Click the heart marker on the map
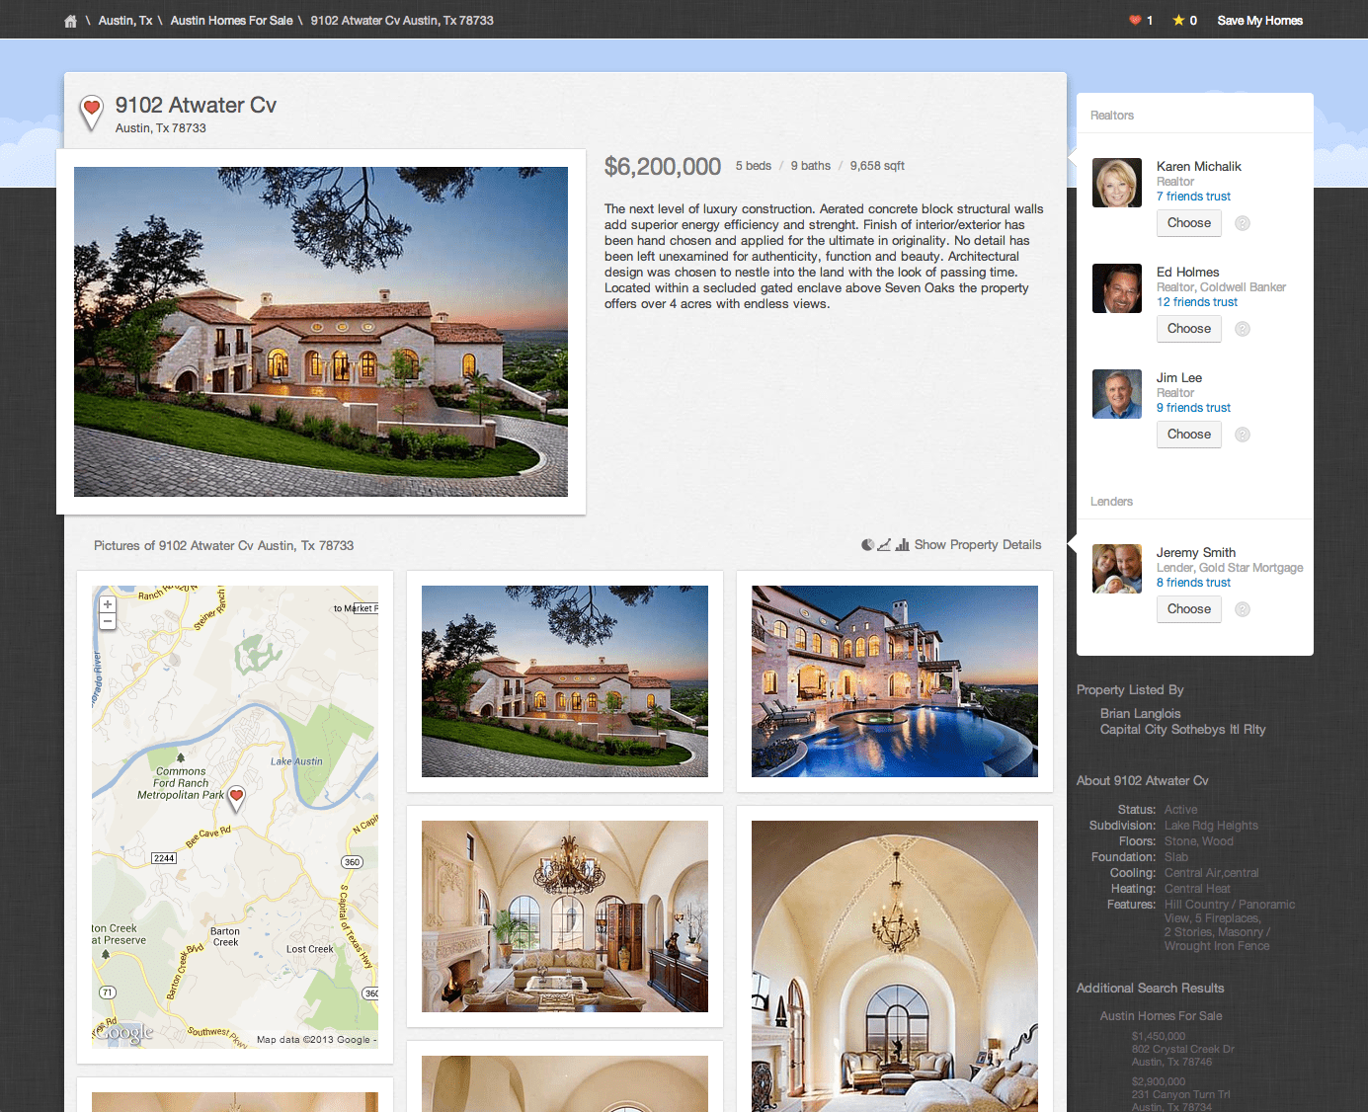The height and width of the screenshot is (1112, 1368). [x=236, y=796]
